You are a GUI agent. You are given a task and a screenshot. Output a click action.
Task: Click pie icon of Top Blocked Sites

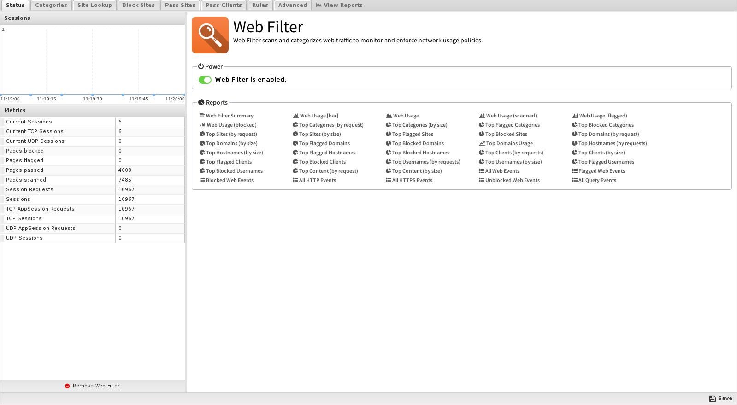click(481, 134)
